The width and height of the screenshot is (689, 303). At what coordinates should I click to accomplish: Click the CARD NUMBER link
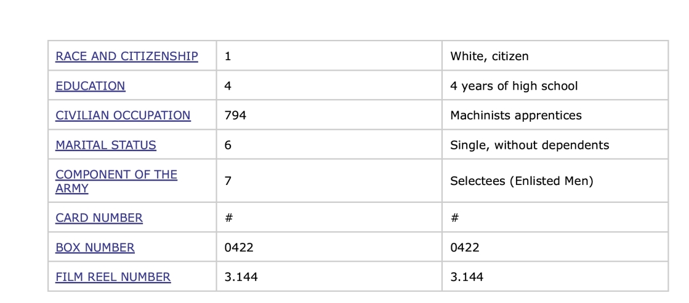(x=99, y=218)
